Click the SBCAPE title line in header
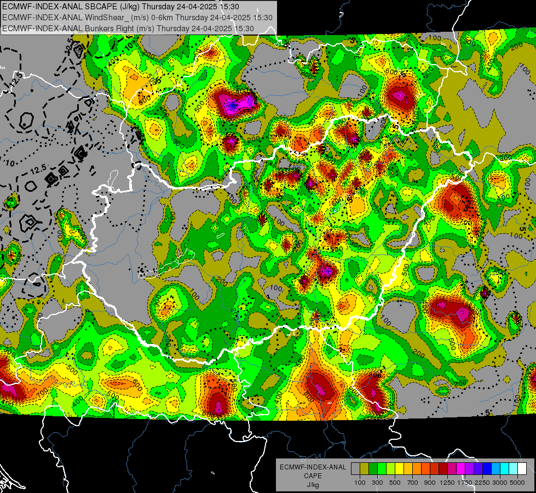 (120, 7)
